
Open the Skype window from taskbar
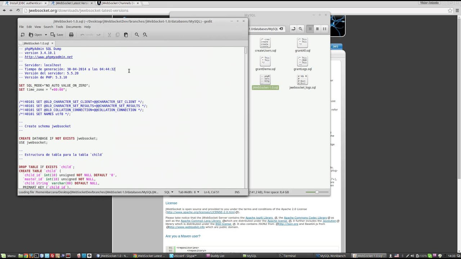coord(185,256)
